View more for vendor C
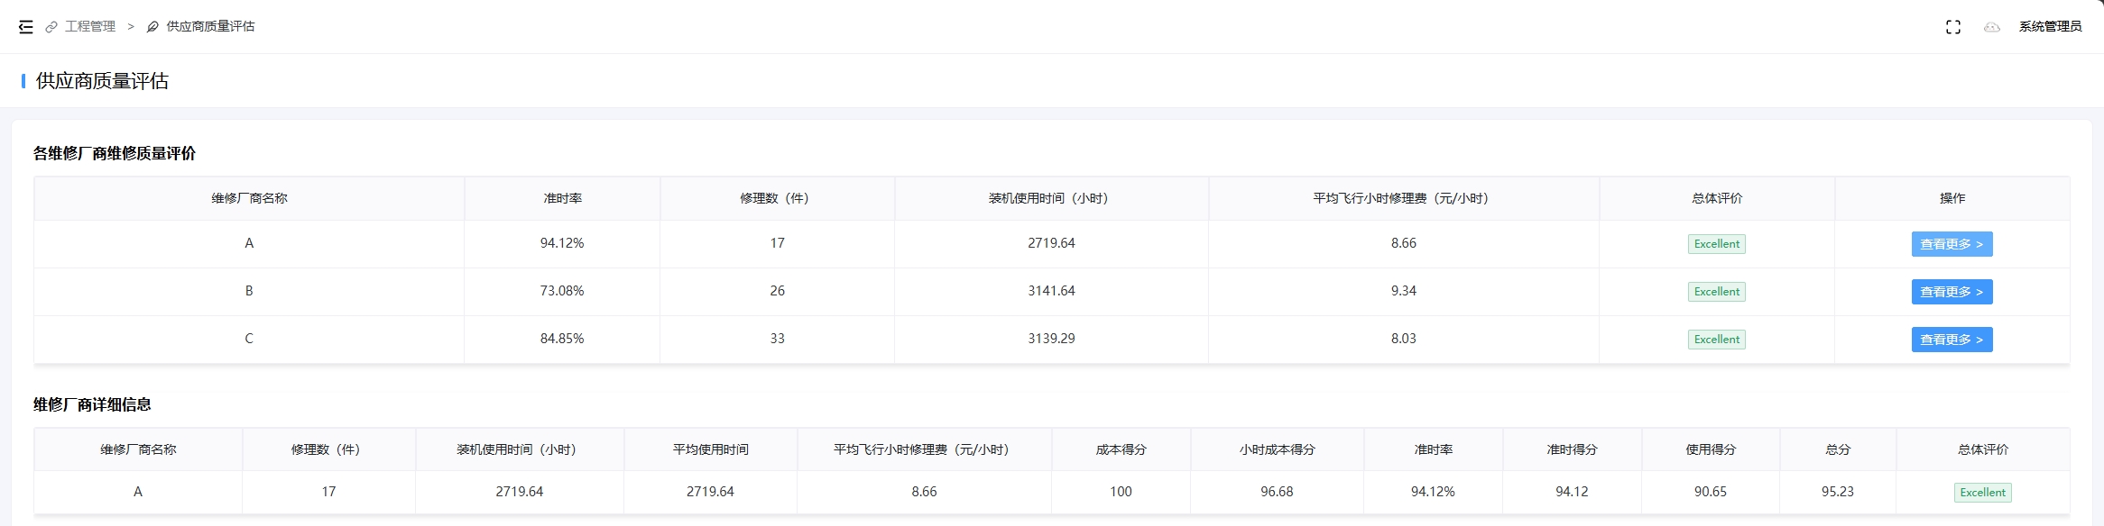2104x526 pixels. [1952, 340]
